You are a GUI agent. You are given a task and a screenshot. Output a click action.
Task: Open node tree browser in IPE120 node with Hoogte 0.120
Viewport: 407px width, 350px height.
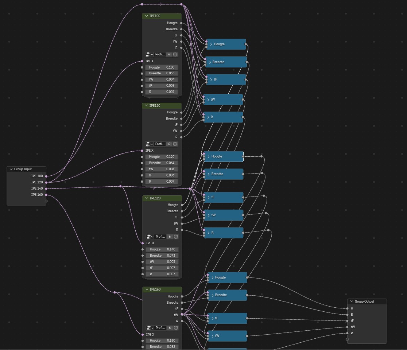point(149,144)
